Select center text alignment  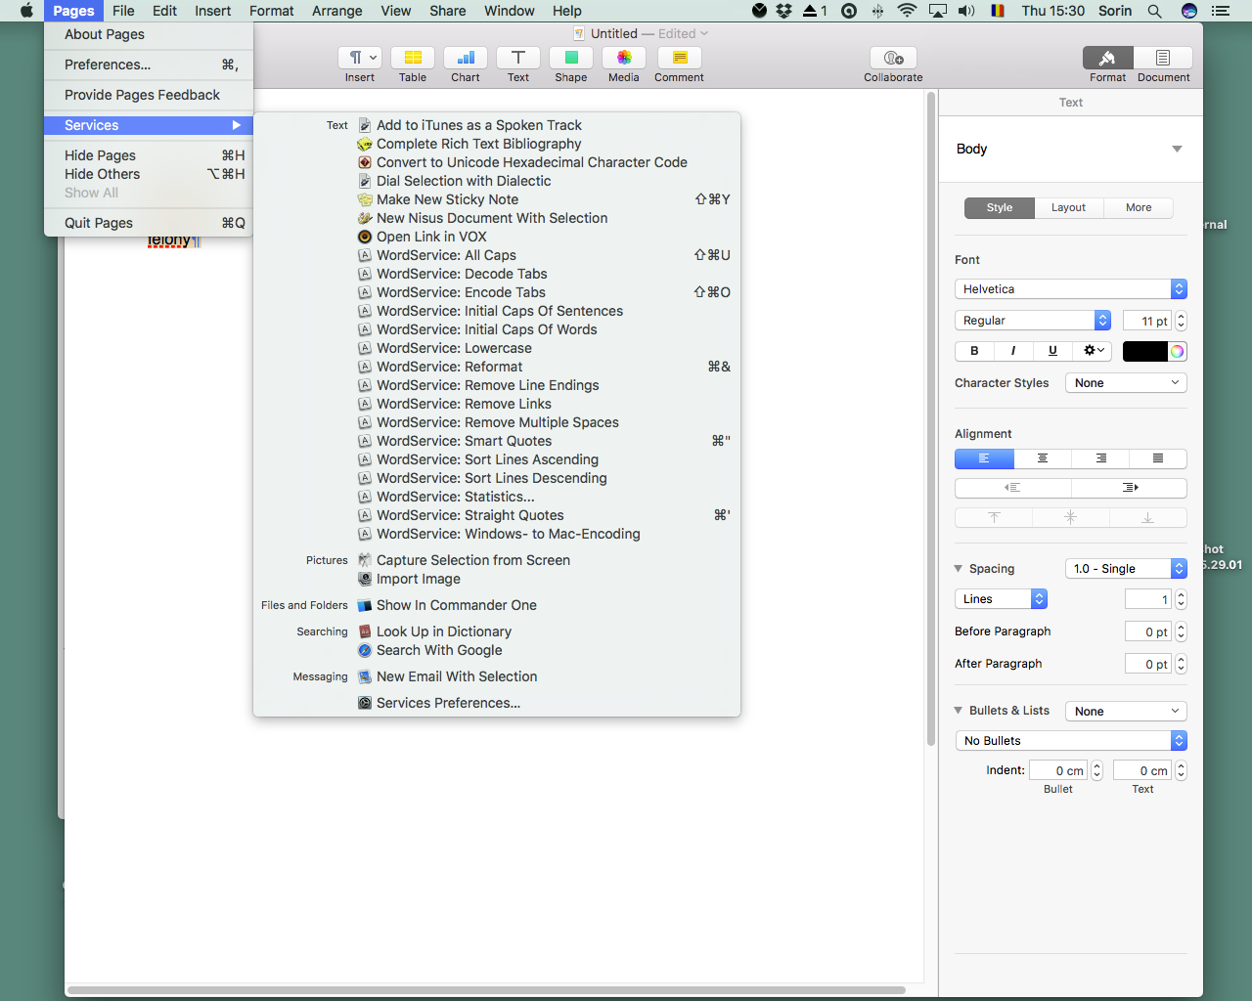[x=1043, y=458]
